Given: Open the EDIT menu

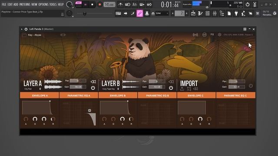Looking at the screenshot, I should pos(10,4).
